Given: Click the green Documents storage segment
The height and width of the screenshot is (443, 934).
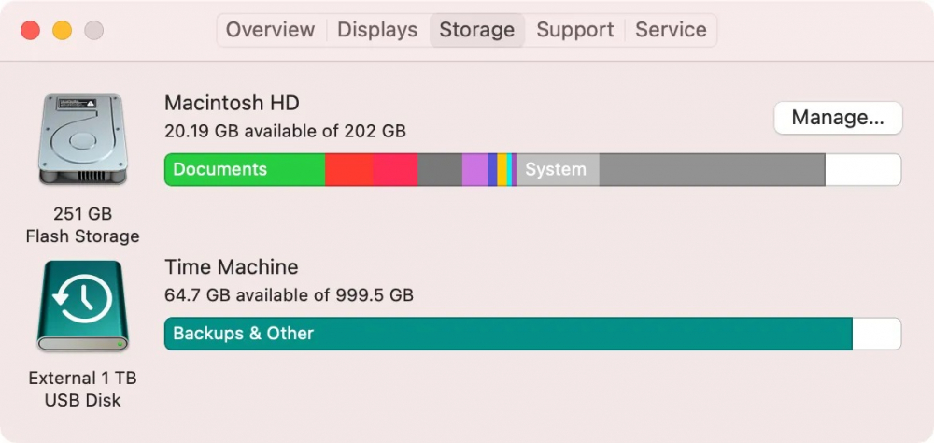Looking at the screenshot, I should point(245,170).
